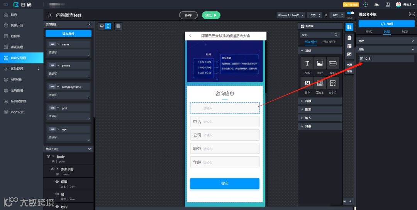417x210 pixels.
Task: Collapse the 页面属性 panel
Action: click(89, 24)
